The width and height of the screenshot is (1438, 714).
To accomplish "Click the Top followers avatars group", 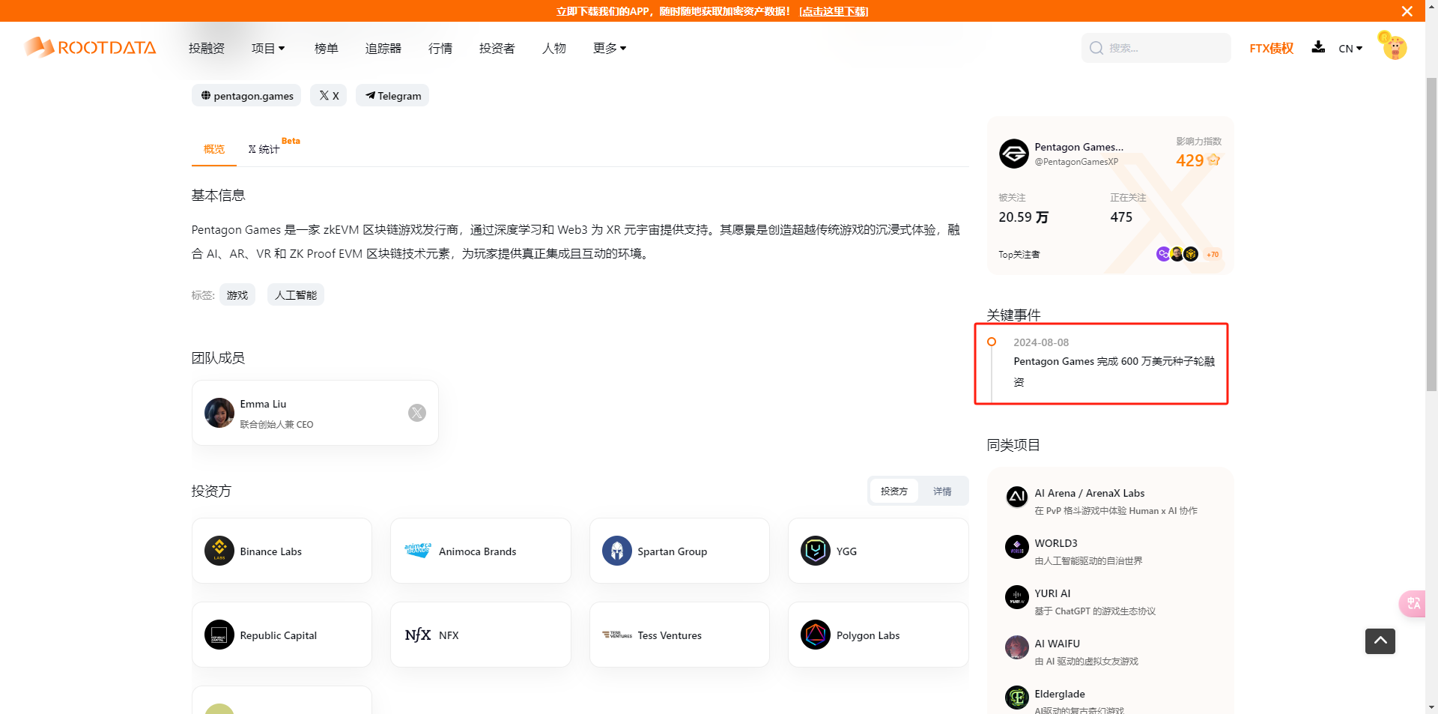I will coord(1177,254).
